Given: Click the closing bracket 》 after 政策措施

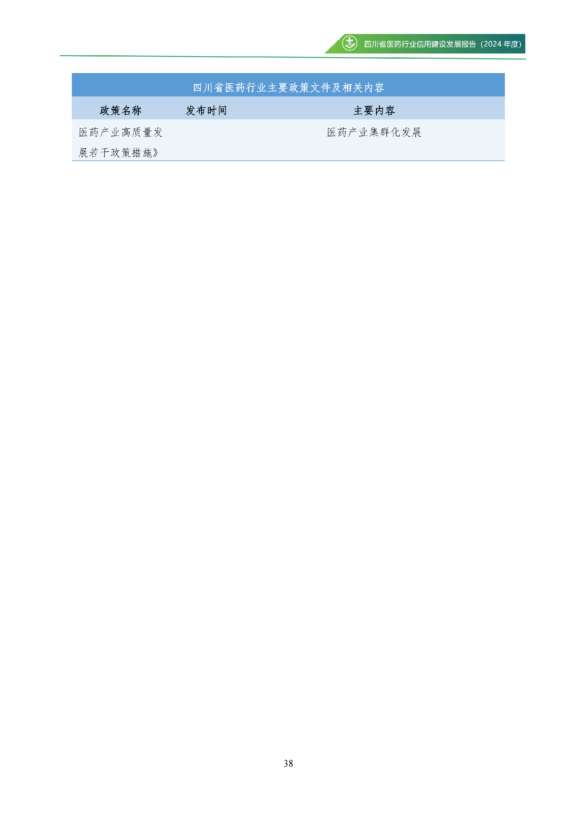Looking at the screenshot, I should (x=155, y=153).
